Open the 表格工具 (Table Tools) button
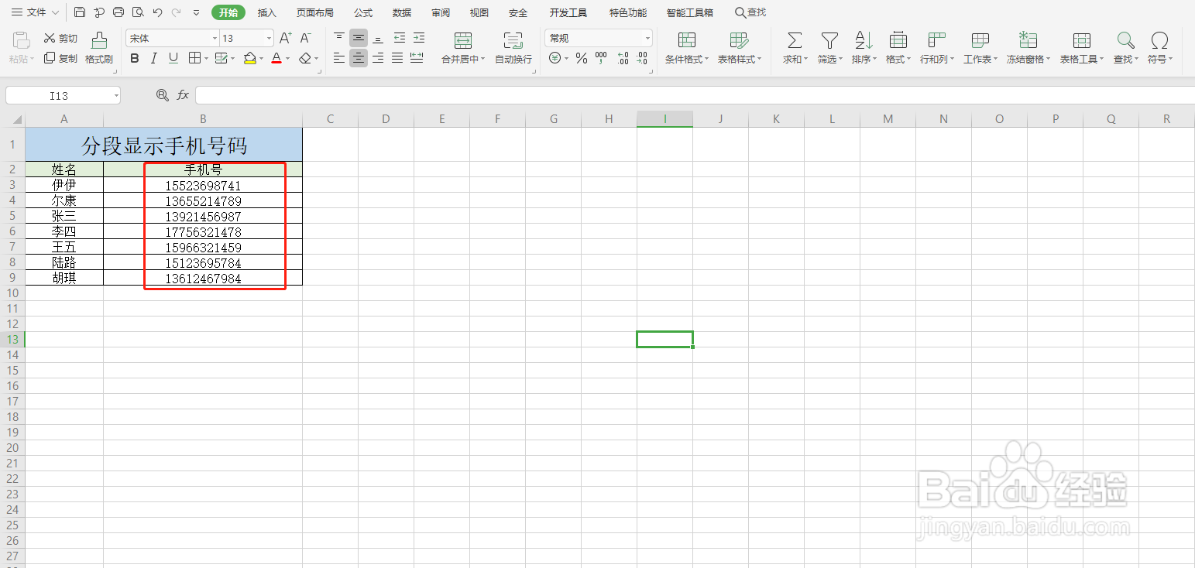1195x568 pixels. (x=1082, y=47)
